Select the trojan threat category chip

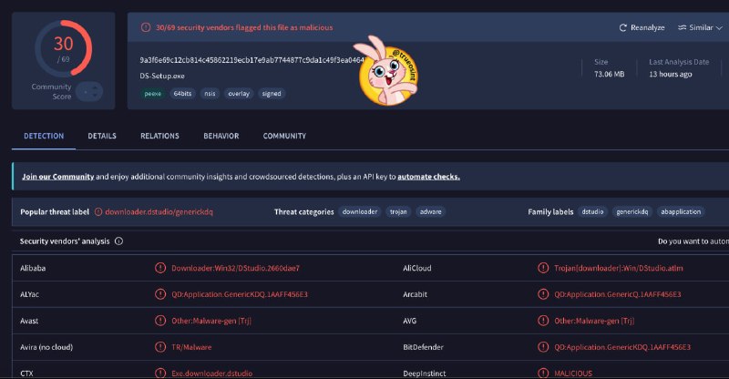(398, 211)
